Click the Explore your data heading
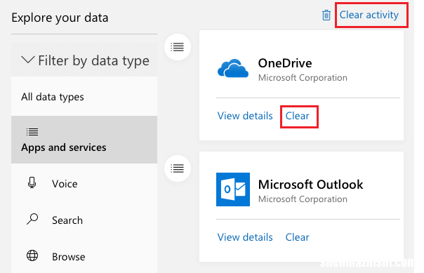 tap(60, 18)
